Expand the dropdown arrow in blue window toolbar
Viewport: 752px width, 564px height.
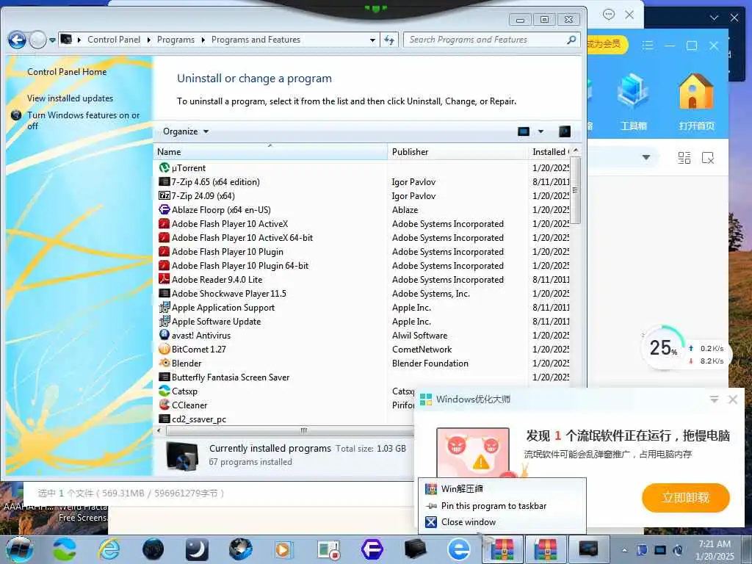[x=646, y=157]
